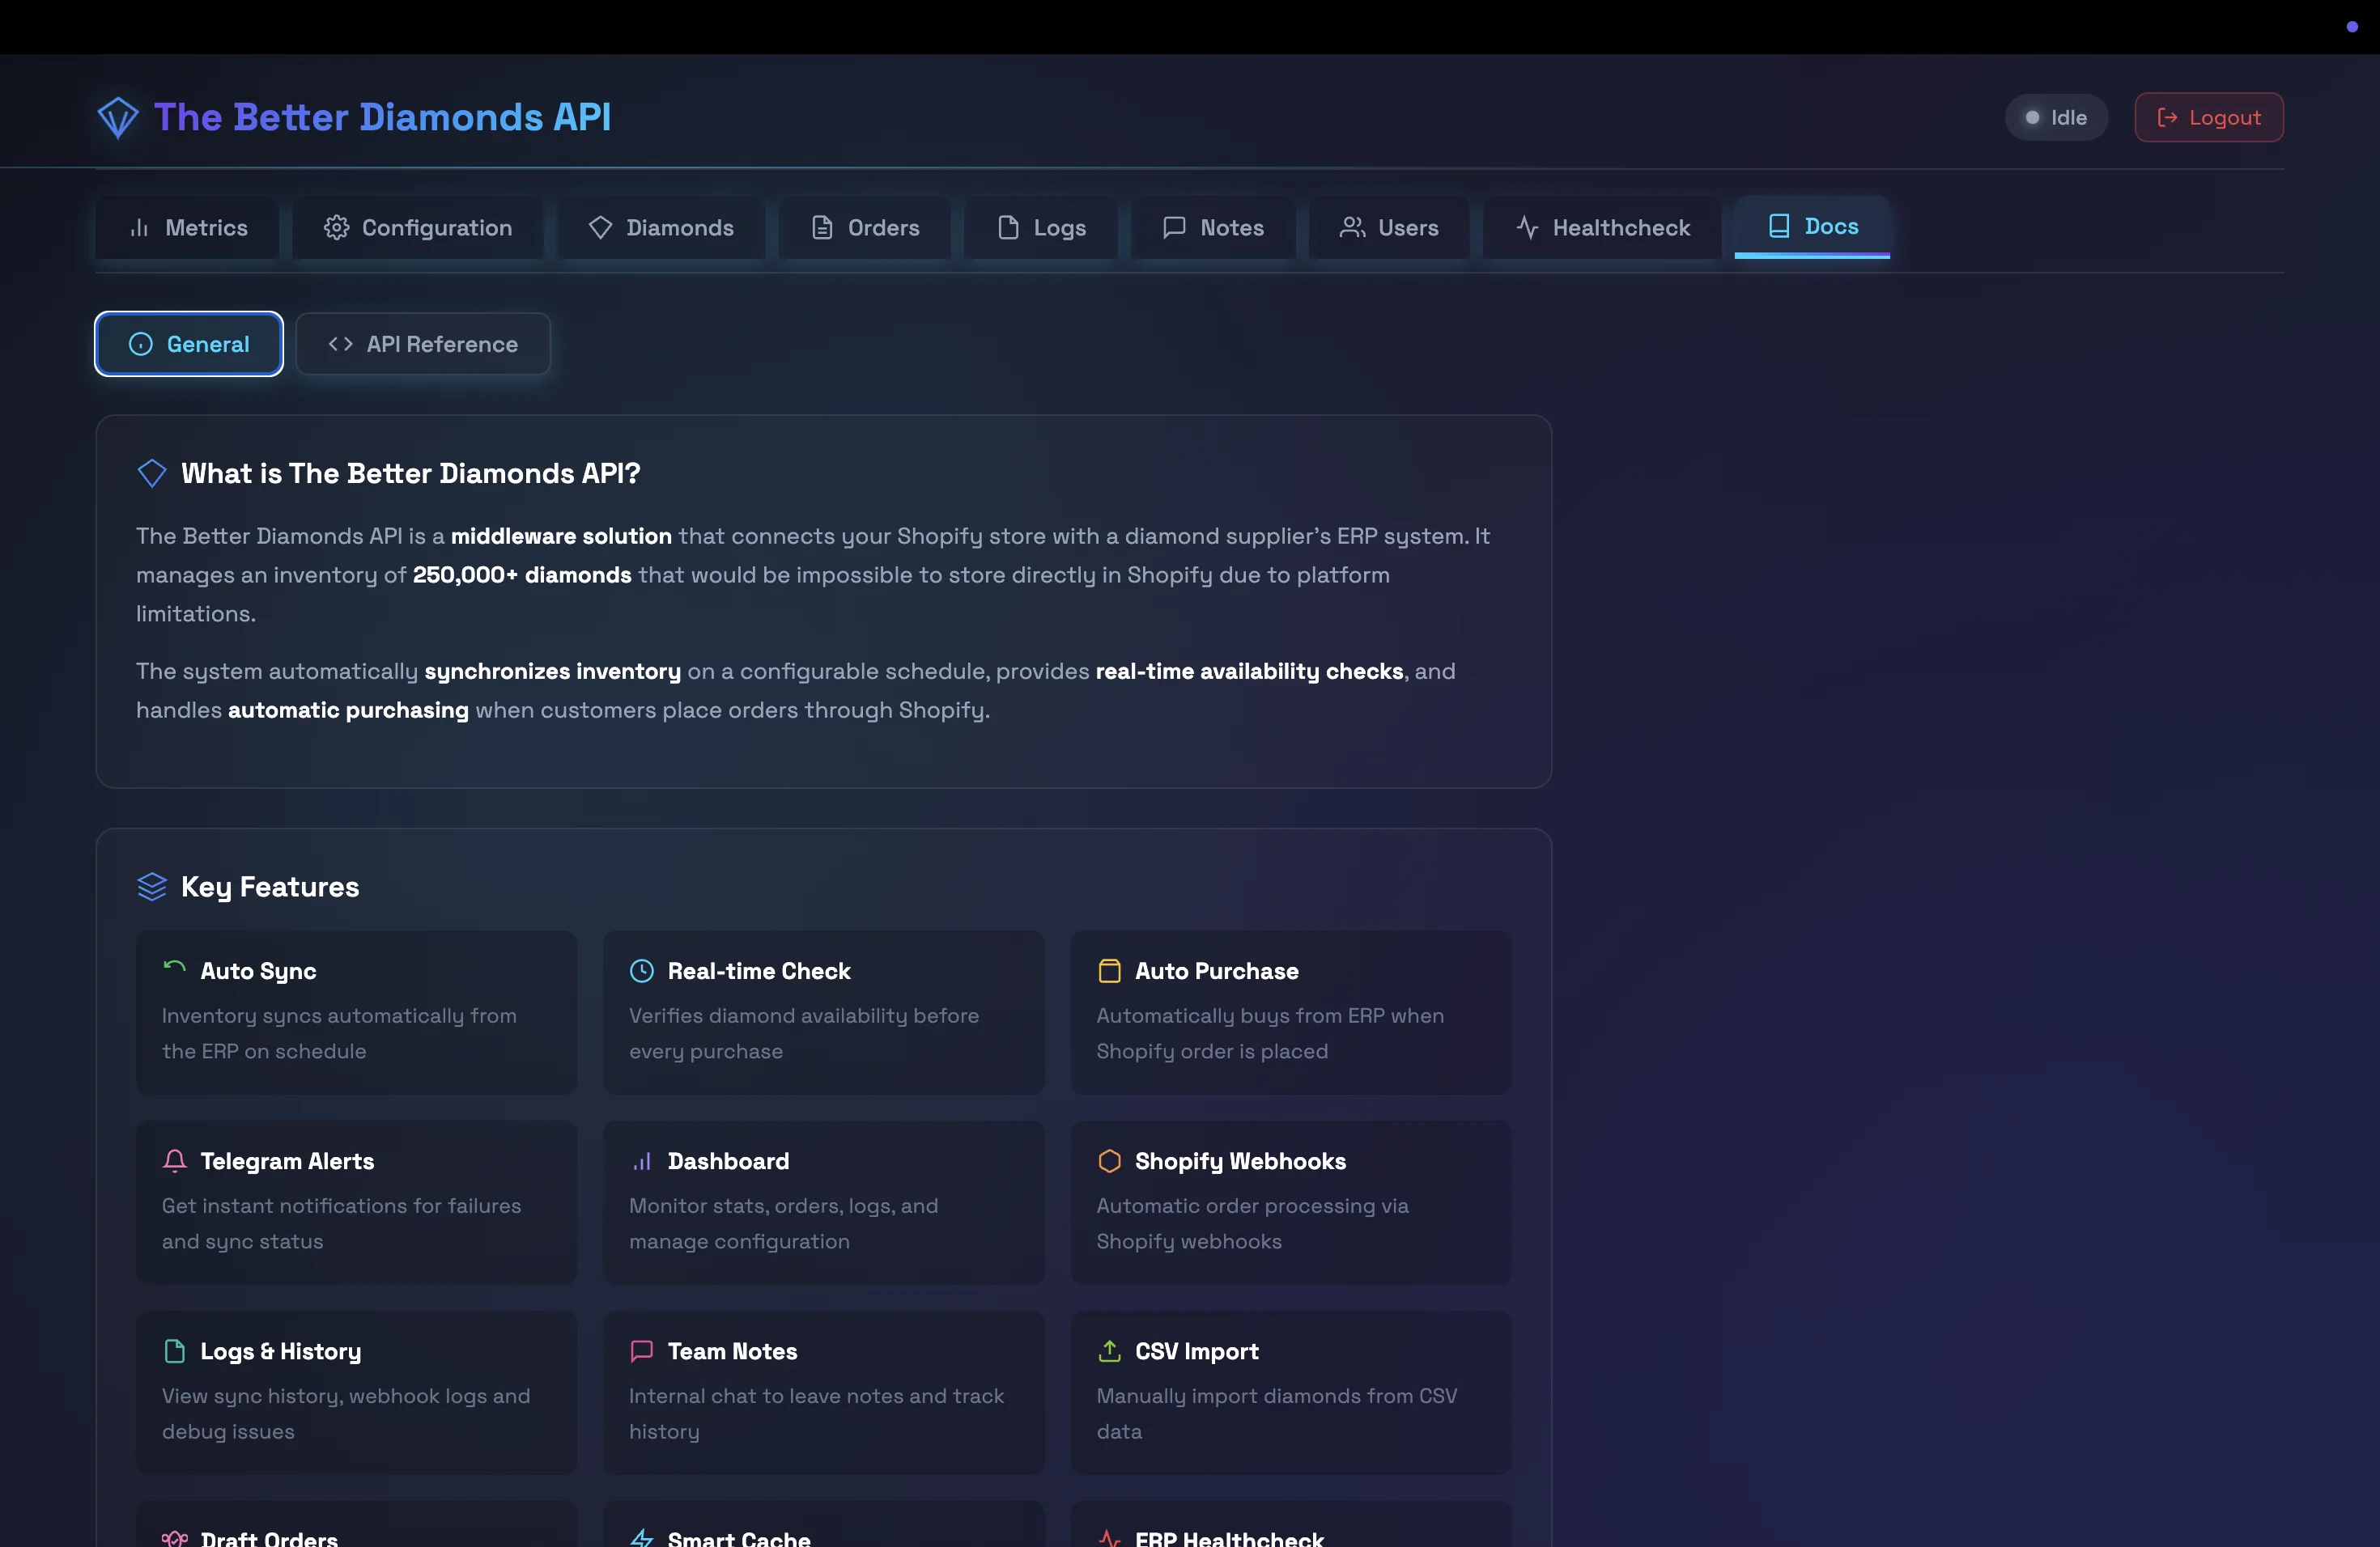Switch to the Configuration tab

point(418,228)
